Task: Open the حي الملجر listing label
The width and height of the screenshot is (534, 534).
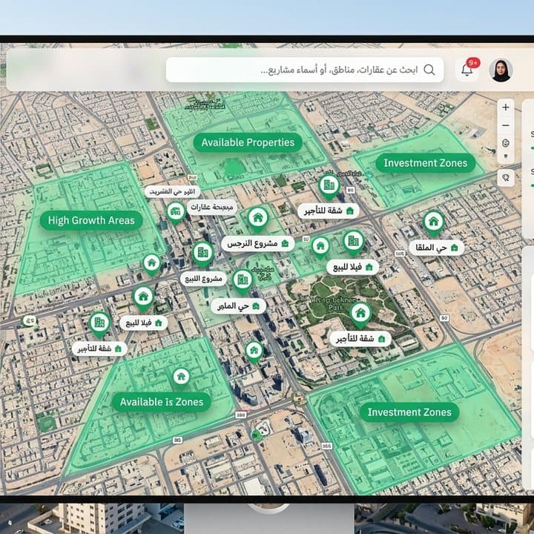Action: [238, 306]
